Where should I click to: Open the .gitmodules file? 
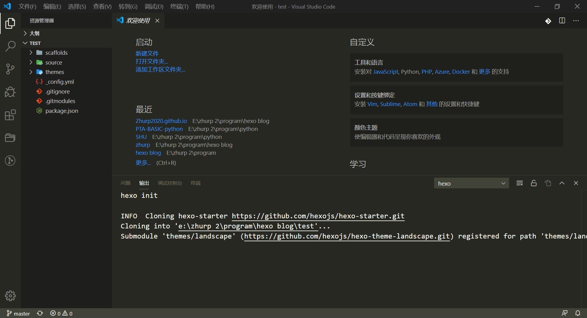(66, 101)
